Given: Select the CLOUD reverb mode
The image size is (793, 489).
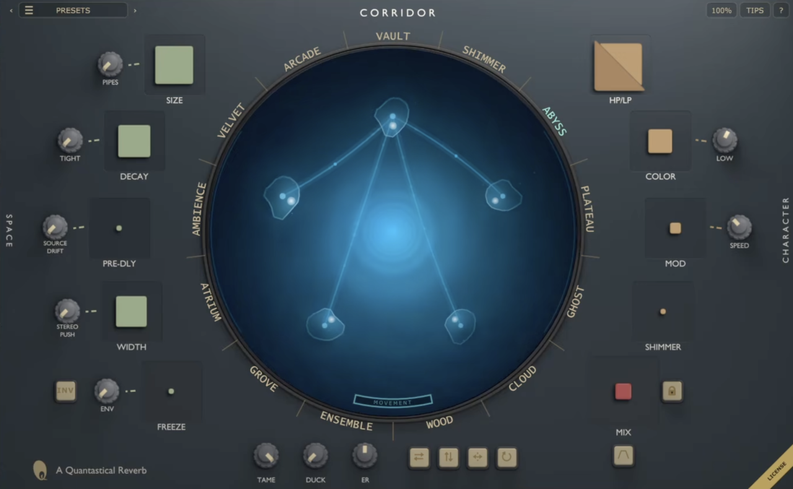Looking at the screenshot, I should point(522,378).
